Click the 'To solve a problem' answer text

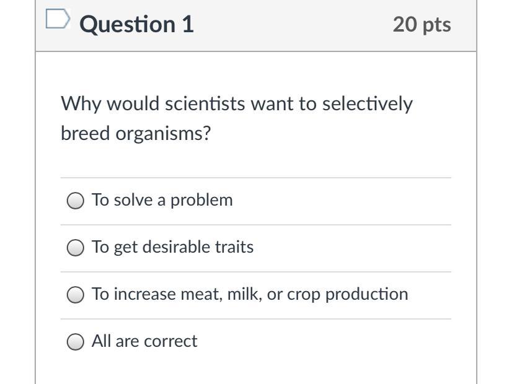pos(162,200)
